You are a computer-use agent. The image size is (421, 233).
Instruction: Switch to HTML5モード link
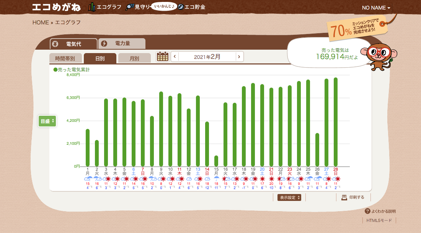(379, 220)
